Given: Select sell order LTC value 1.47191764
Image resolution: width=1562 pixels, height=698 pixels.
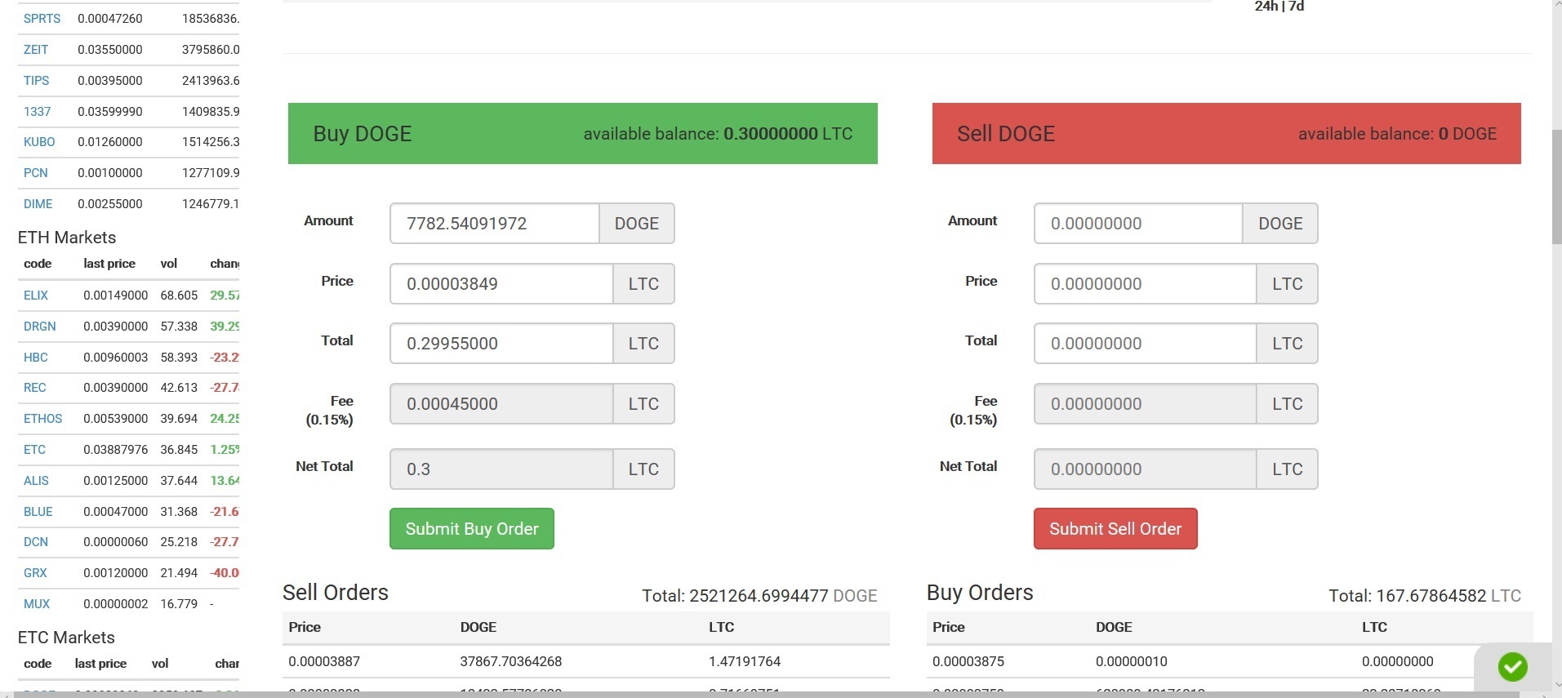Looking at the screenshot, I should 745,660.
